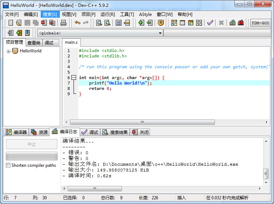Expand the HelloWorld project tree node
Screen dimensions: 274x204
(x=8, y=51)
